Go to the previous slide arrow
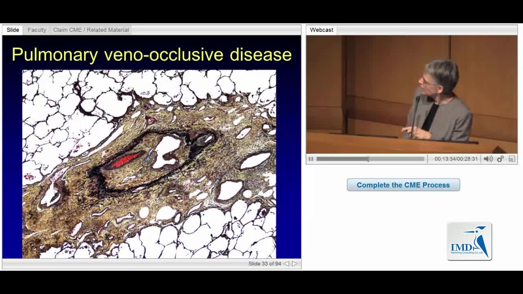The width and height of the screenshot is (523, 294). point(286,264)
